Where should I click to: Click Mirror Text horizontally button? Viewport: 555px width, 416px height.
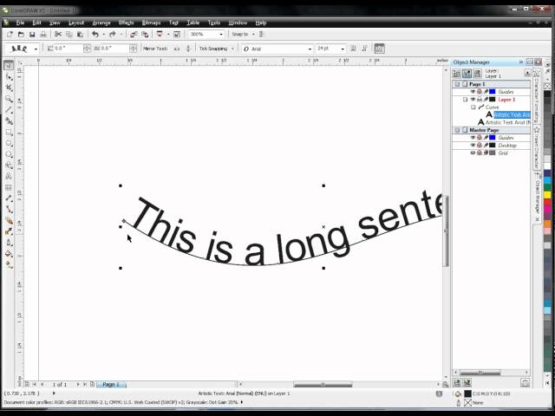[x=177, y=49]
